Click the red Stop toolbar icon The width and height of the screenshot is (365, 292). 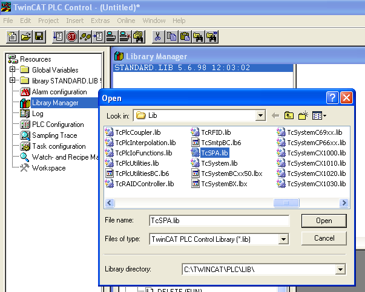click(x=71, y=37)
